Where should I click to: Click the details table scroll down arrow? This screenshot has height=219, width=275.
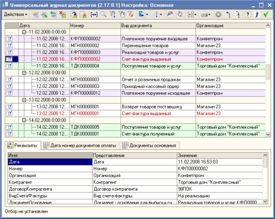pos(265,201)
